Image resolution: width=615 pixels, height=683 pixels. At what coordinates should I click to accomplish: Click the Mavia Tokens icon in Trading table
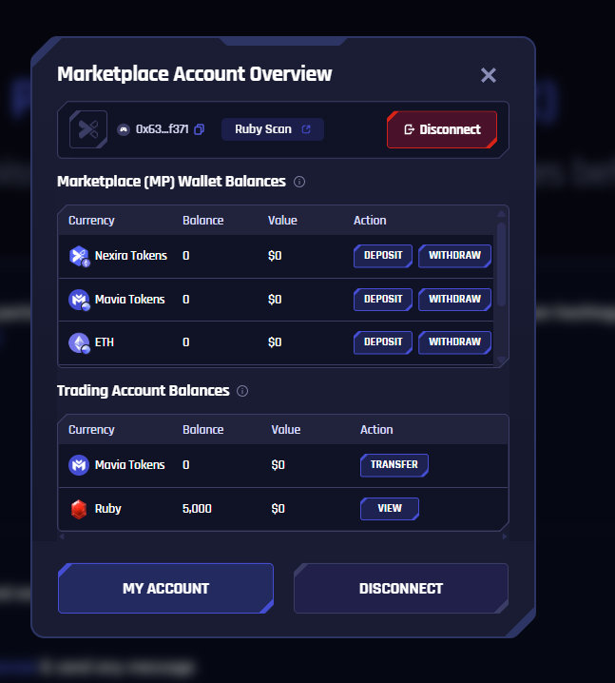click(79, 465)
